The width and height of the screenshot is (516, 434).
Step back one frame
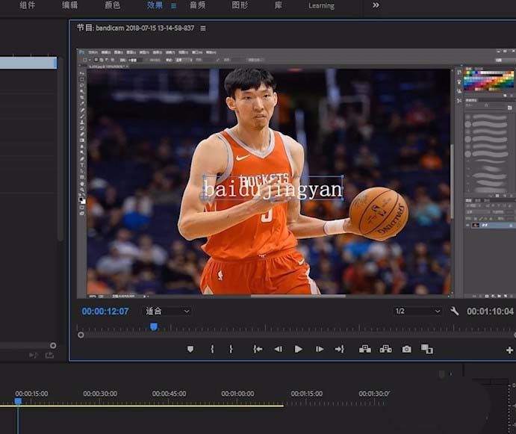tap(278, 349)
